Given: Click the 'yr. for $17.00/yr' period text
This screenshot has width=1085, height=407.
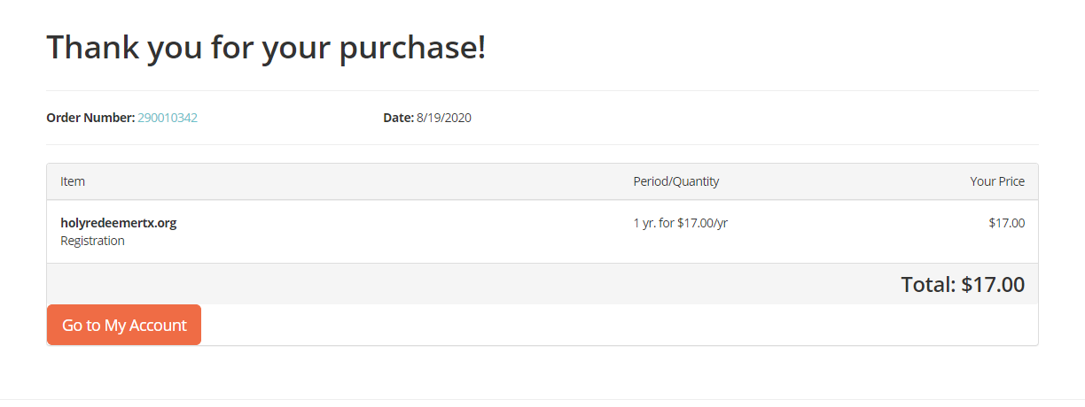Looking at the screenshot, I should tap(685, 223).
